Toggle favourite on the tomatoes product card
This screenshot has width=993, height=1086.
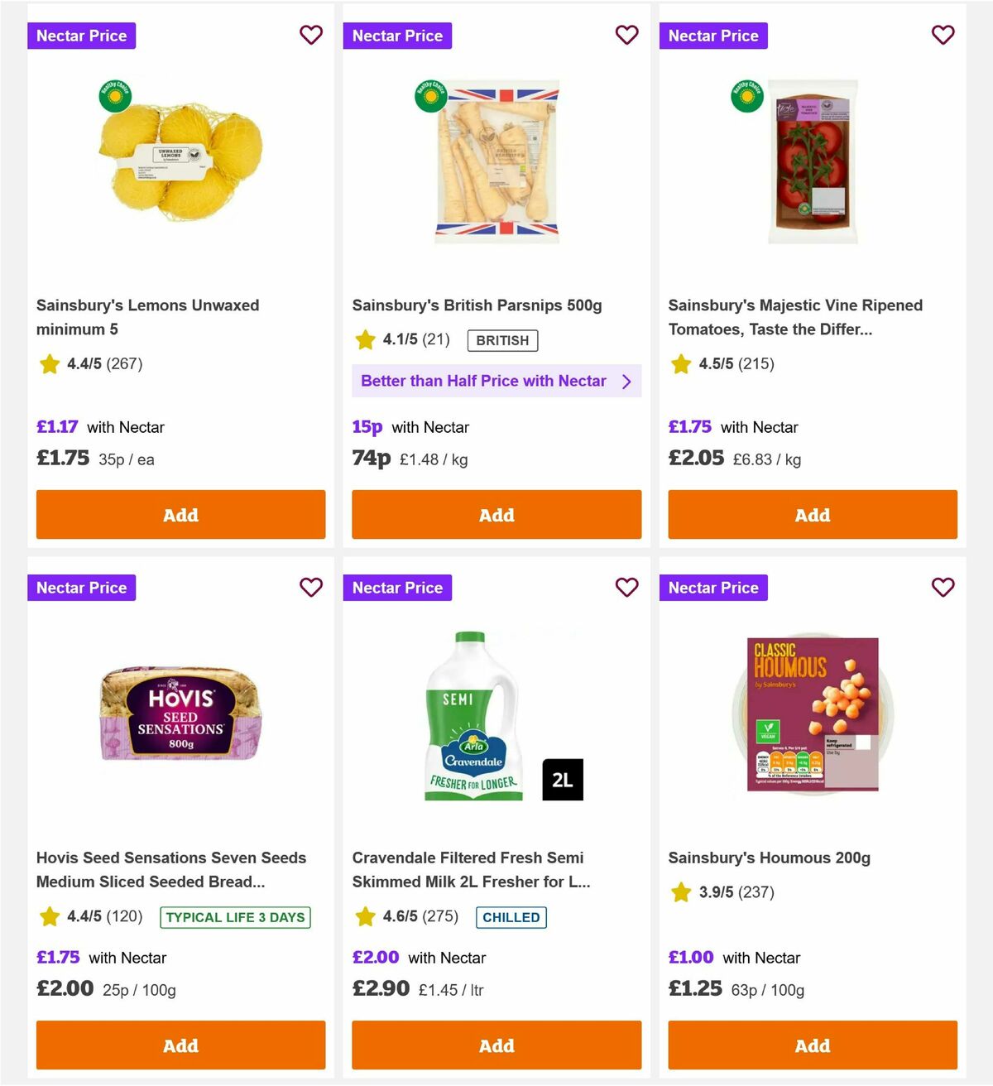tap(943, 36)
